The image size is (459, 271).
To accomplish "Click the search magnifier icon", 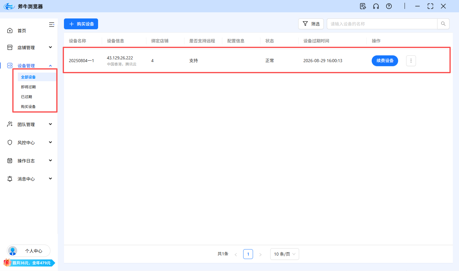I will (x=443, y=24).
